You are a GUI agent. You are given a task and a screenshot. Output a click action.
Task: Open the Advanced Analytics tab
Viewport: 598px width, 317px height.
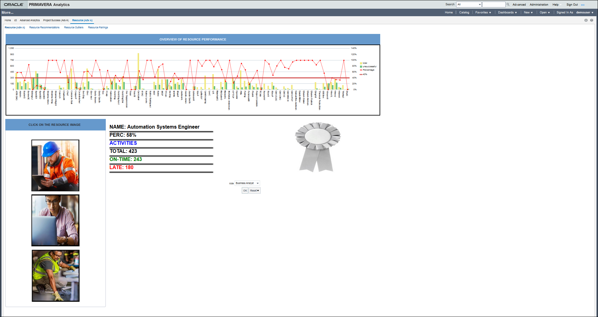tap(30, 20)
